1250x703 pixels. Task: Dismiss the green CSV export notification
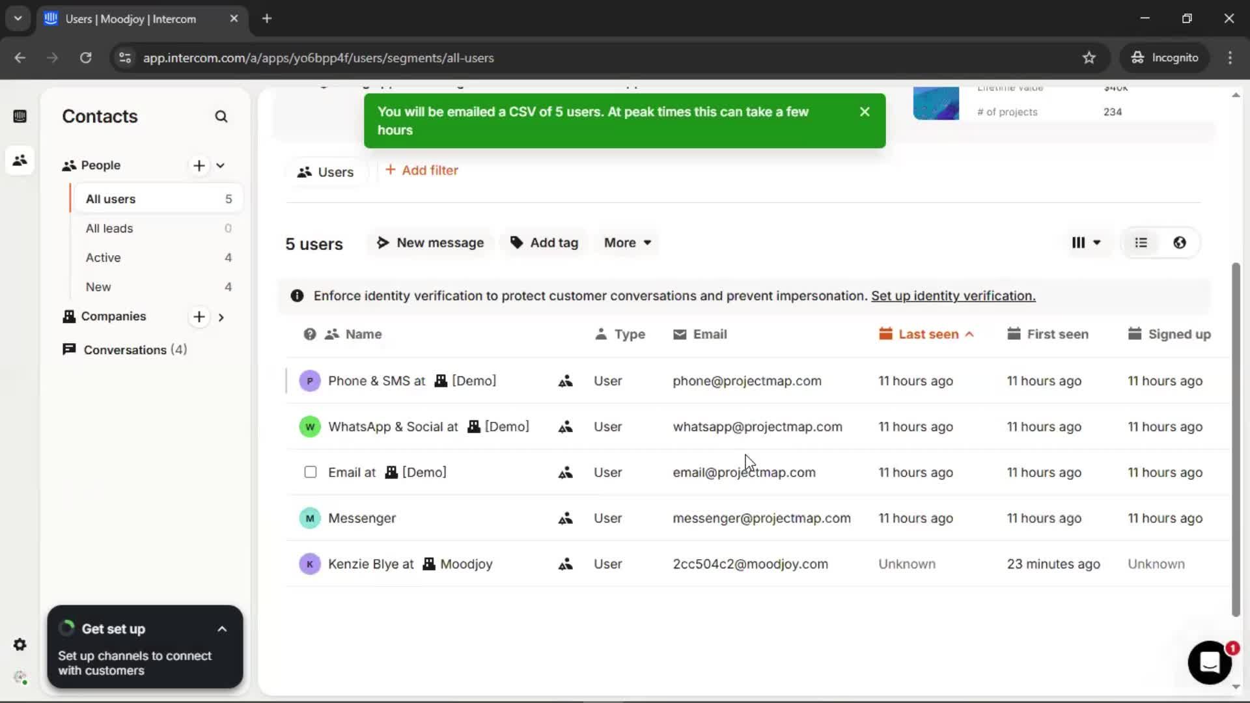click(865, 112)
